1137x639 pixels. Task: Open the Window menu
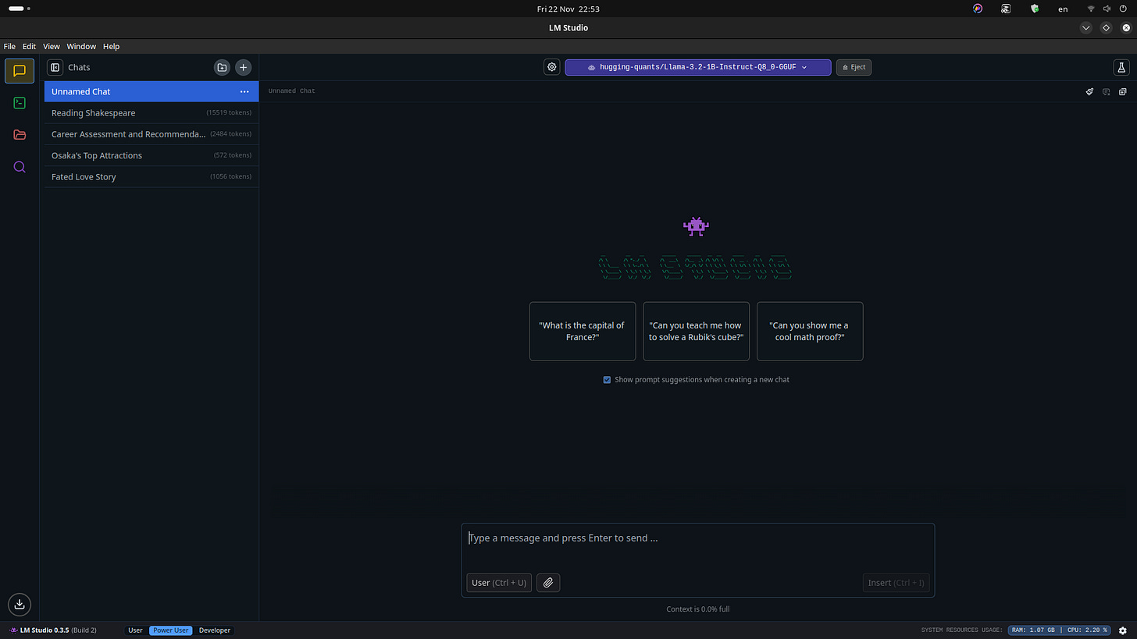pos(81,47)
